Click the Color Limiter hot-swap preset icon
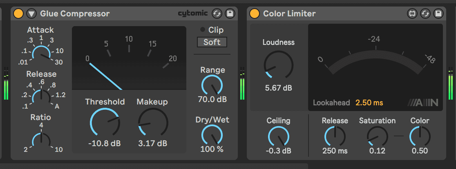 425,13
